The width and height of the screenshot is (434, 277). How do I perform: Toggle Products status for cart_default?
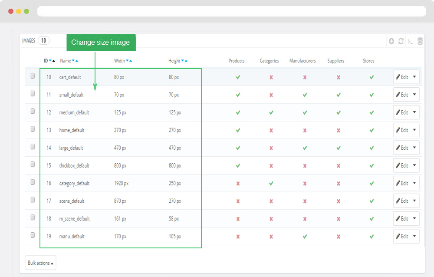coord(238,77)
